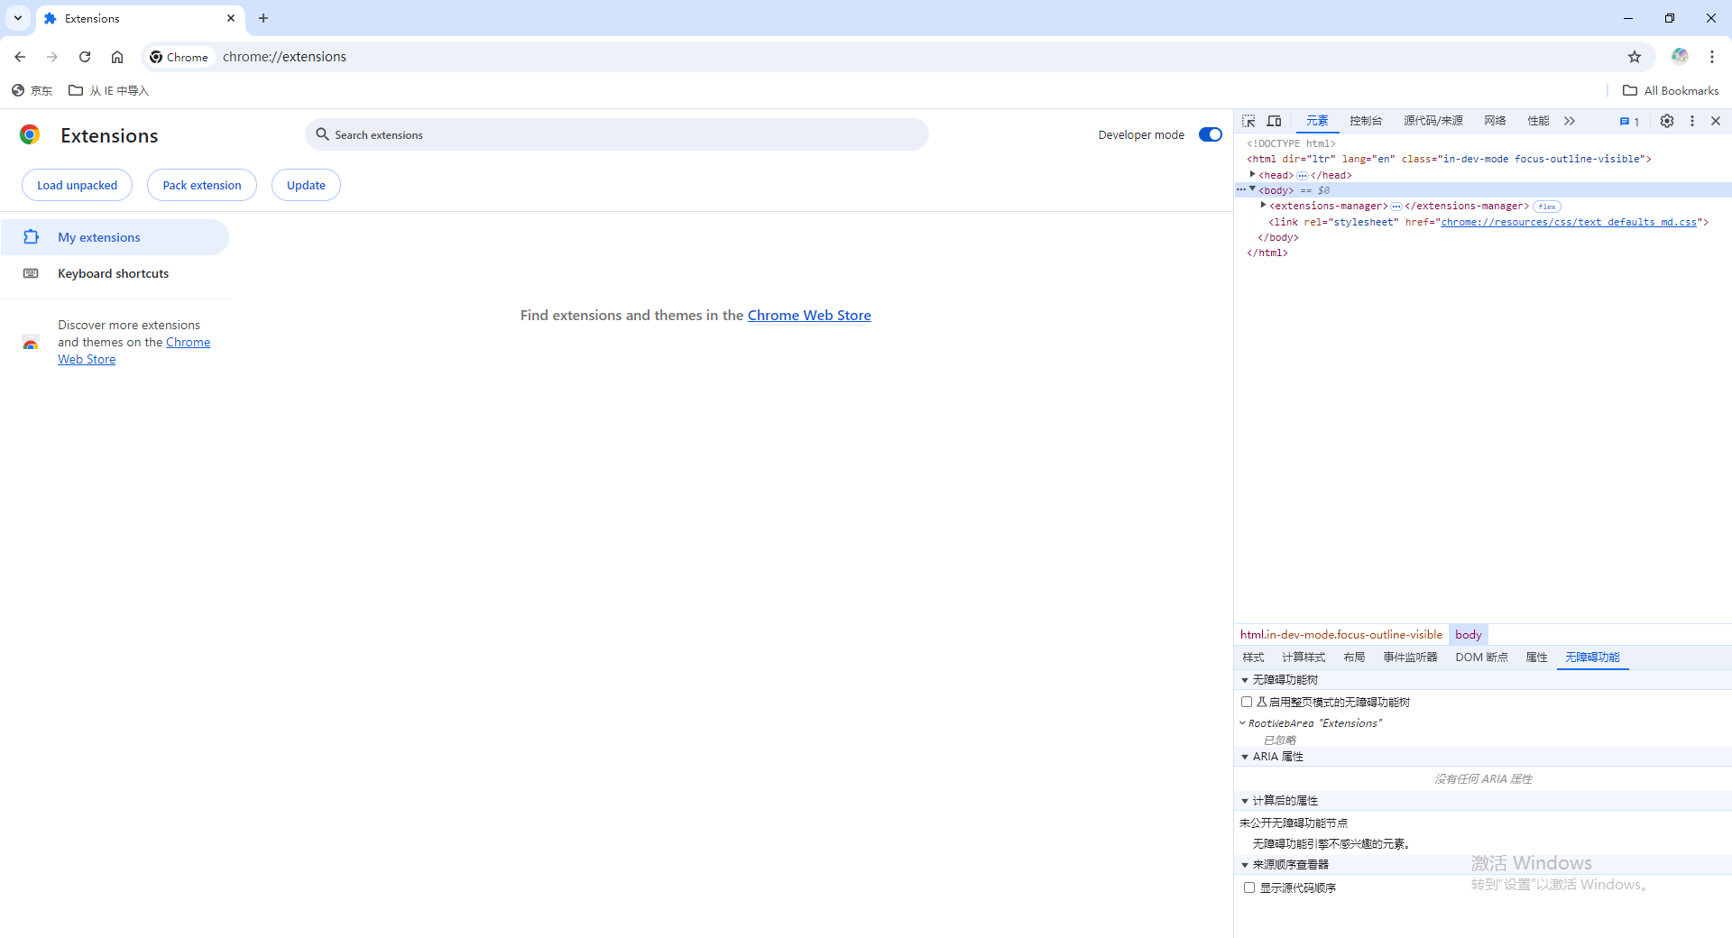Expand the extensions-manager element node
Screen dimensions: 1732x938
pyautogui.click(x=1263, y=206)
